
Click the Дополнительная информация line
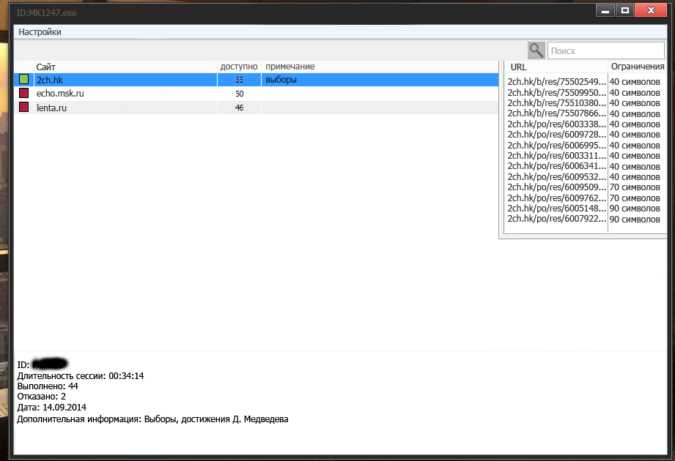point(152,419)
